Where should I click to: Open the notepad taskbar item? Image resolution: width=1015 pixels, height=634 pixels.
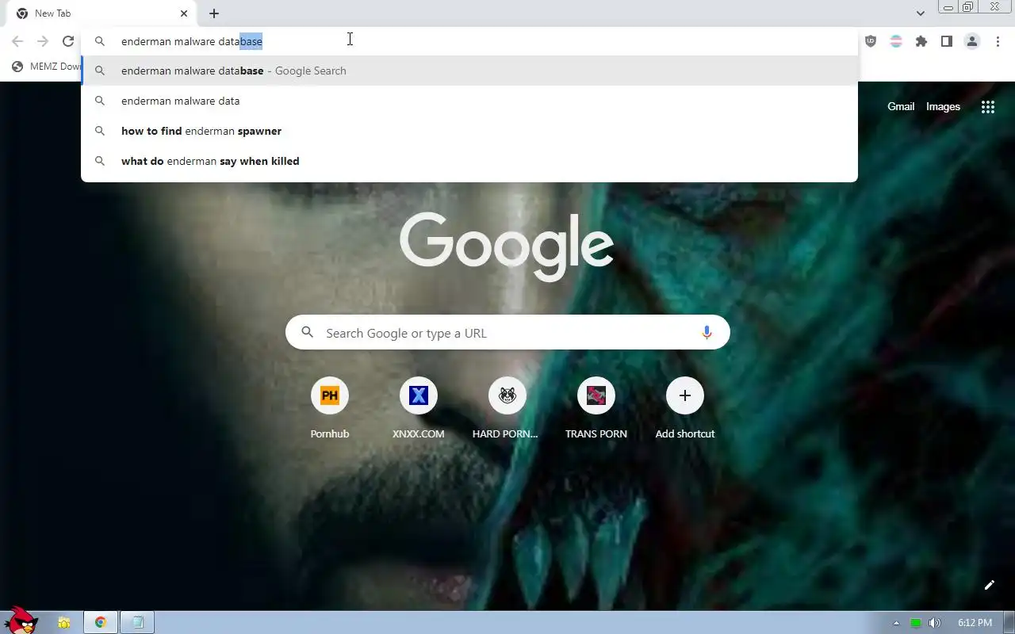137,623
